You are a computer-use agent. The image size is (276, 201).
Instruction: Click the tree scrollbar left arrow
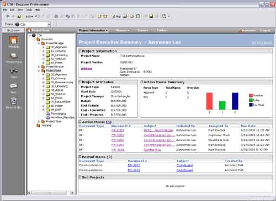pos(29,193)
